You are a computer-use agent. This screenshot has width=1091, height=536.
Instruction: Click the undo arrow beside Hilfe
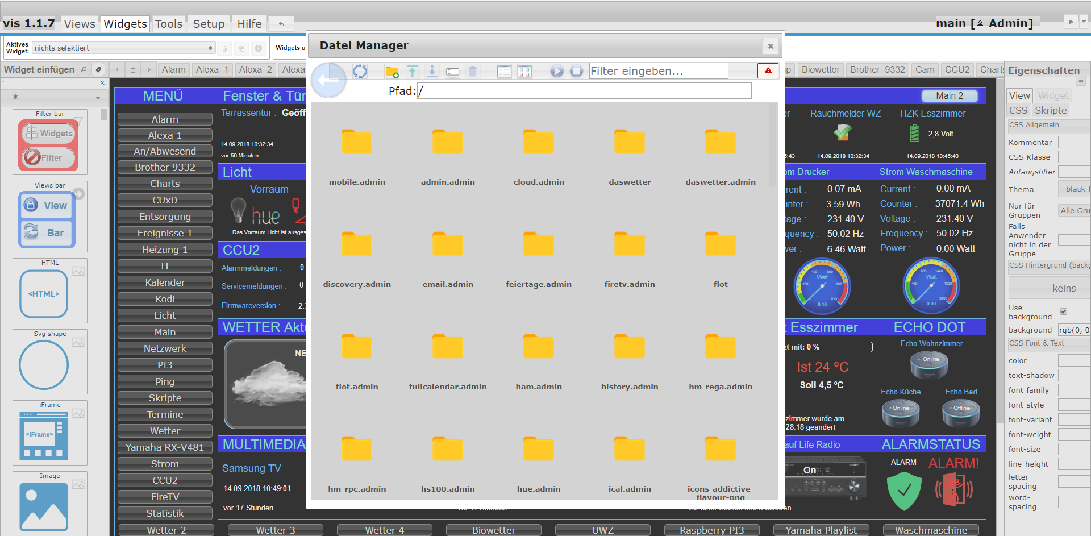(281, 23)
